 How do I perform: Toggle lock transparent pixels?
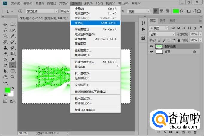[159, 40]
